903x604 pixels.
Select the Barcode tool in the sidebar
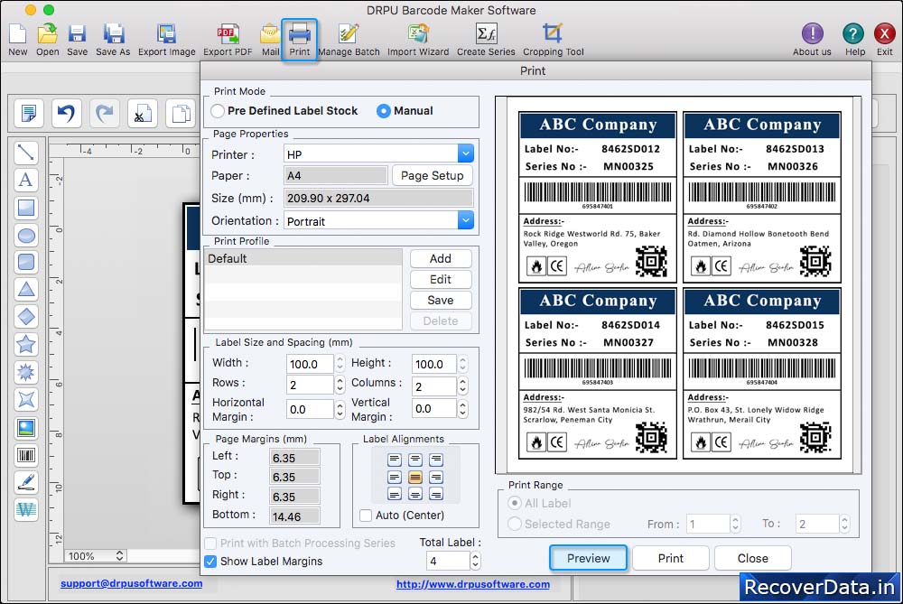pyautogui.click(x=26, y=455)
